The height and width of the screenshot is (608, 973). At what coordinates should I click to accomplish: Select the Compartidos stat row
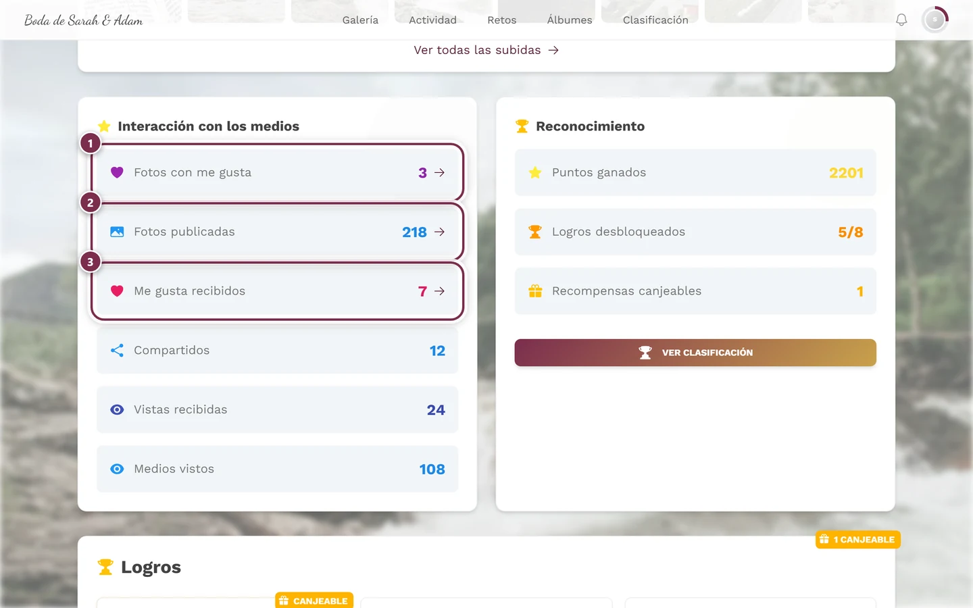277,351
